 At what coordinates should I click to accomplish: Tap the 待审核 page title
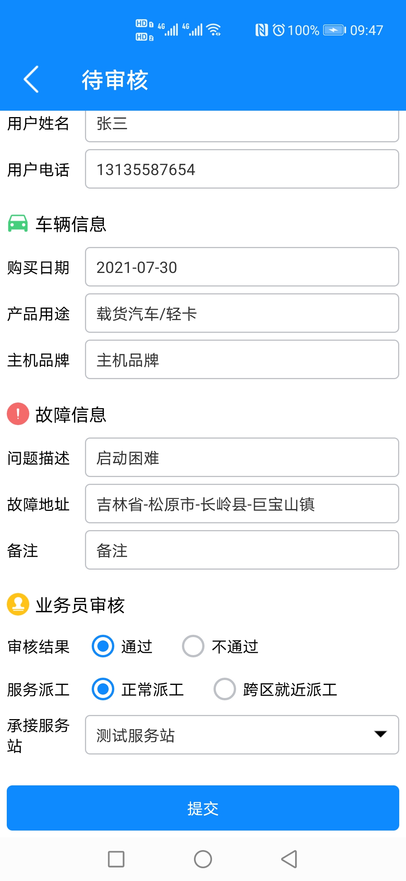[115, 80]
